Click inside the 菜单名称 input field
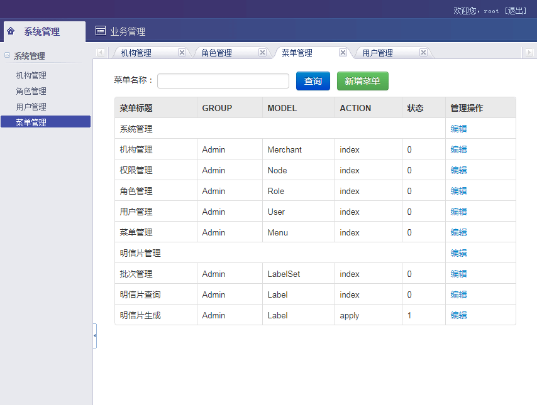 (x=223, y=81)
